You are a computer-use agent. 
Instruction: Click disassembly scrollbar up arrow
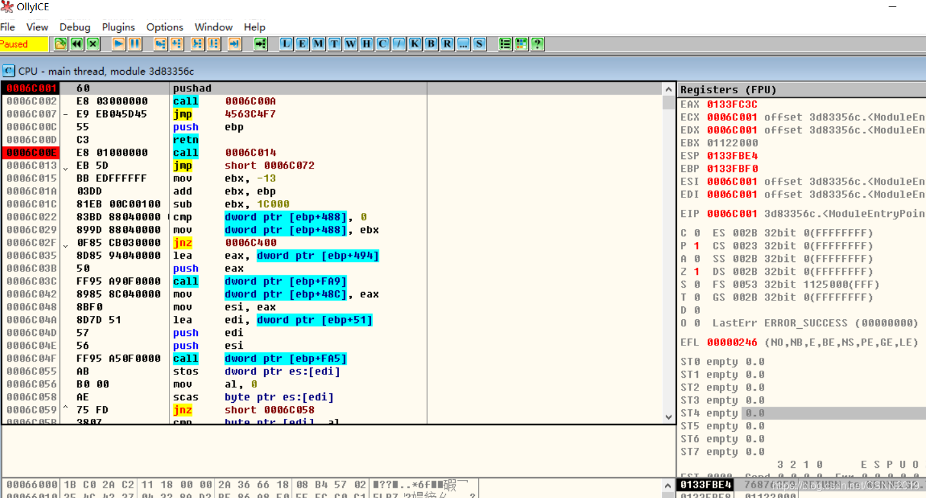pos(668,89)
